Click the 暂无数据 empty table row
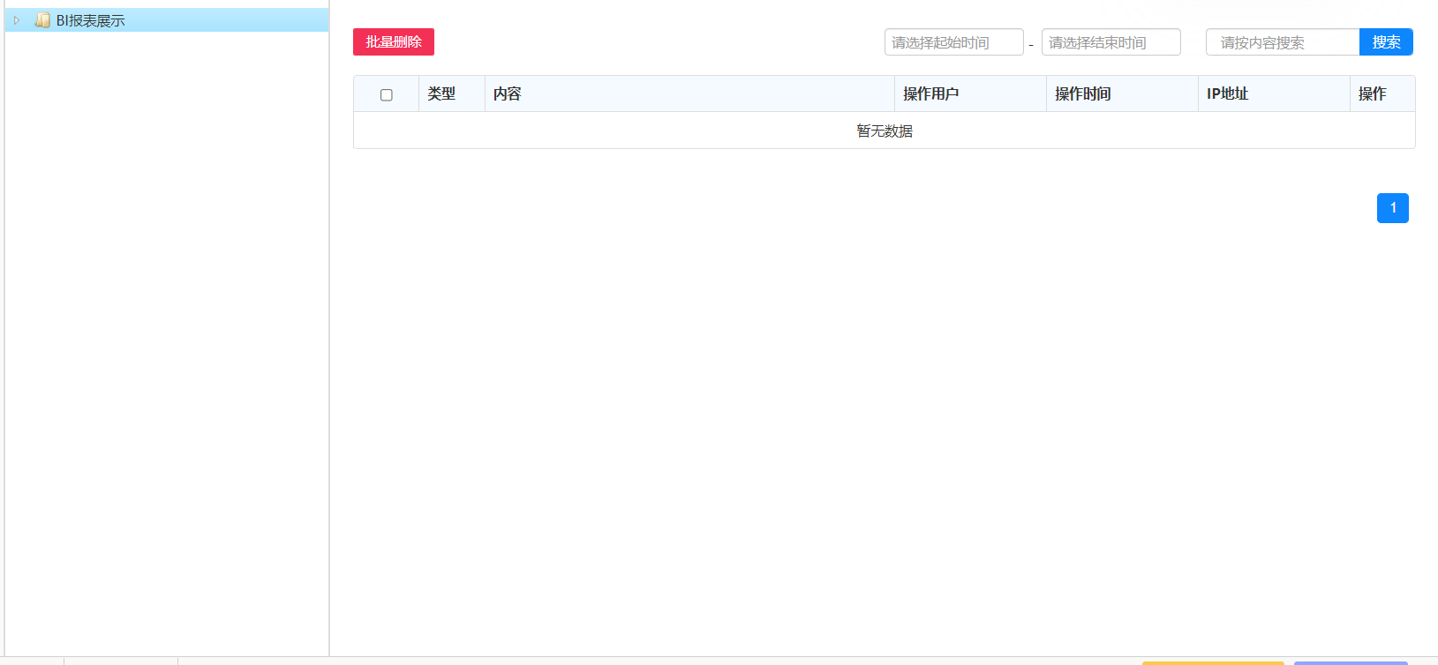This screenshot has width=1438, height=665. coord(884,131)
